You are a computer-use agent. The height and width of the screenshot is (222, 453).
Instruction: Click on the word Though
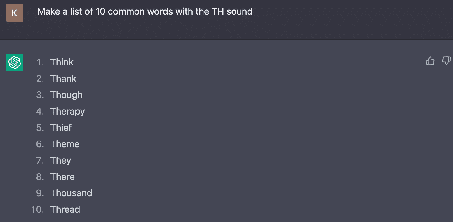click(x=66, y=95)
